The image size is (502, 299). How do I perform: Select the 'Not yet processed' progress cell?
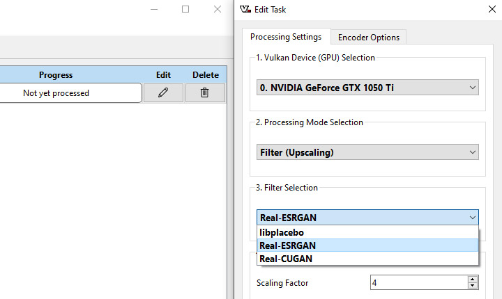click(x=56, y=93)
